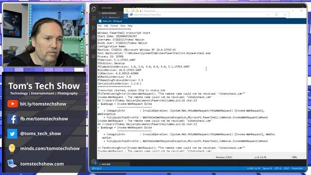311x175 pixels.
Task: Click the 'PSEdition: Desktop' line
Action: coord(111,63)
